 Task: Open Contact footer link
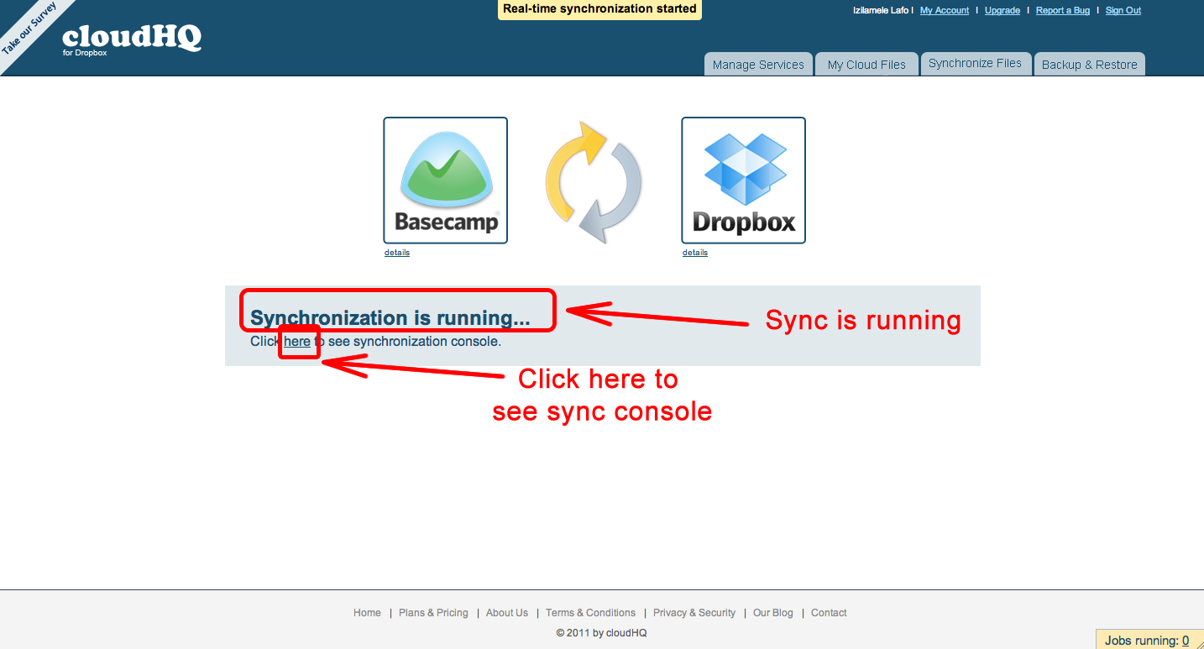[829, 613]
